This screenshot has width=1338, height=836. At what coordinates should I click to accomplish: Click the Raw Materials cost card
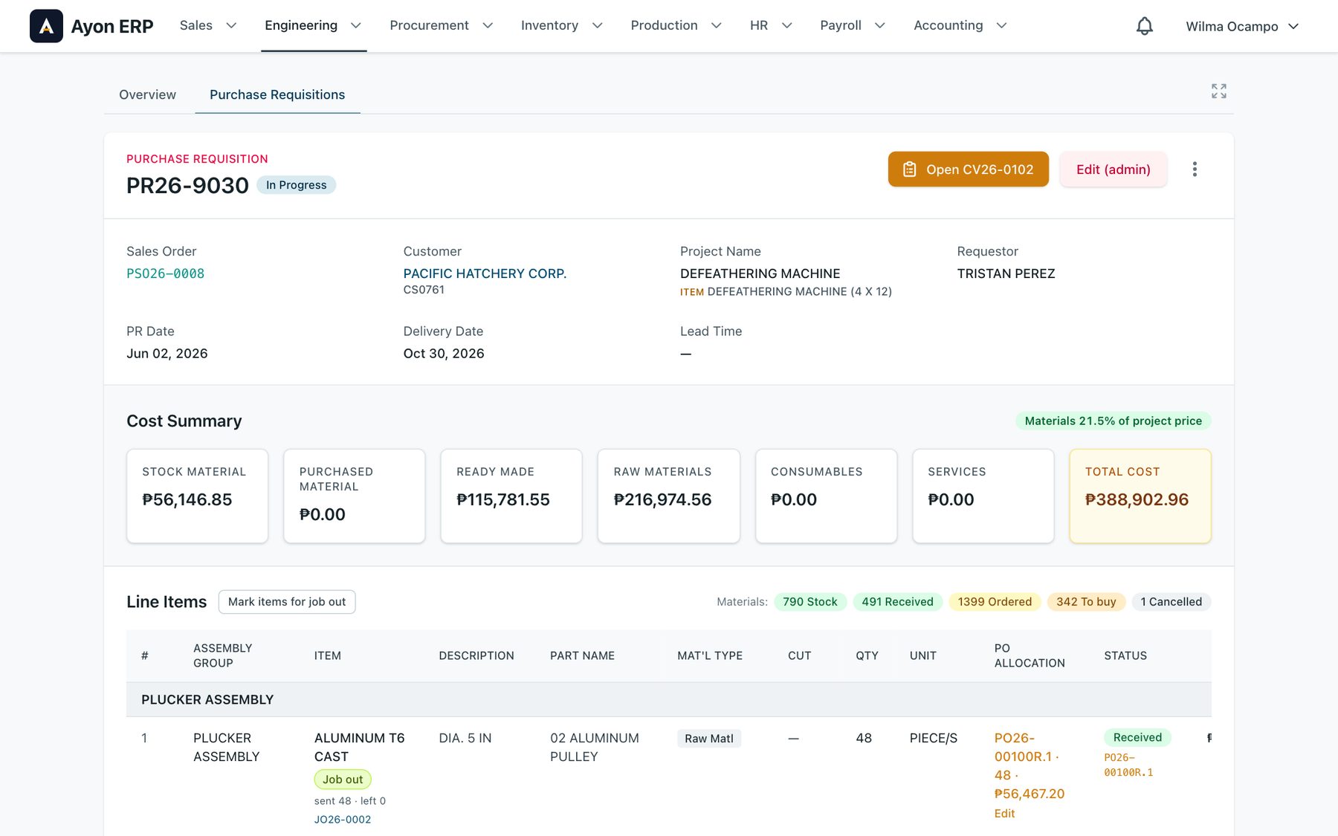point(668,496)
